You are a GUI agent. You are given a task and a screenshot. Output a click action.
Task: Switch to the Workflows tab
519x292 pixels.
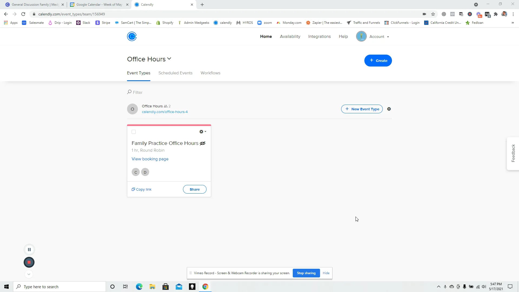pos(210,73)
